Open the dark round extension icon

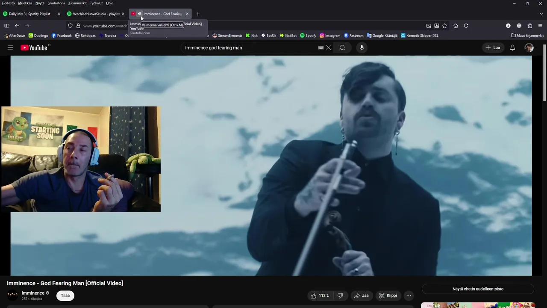point(508,26)
